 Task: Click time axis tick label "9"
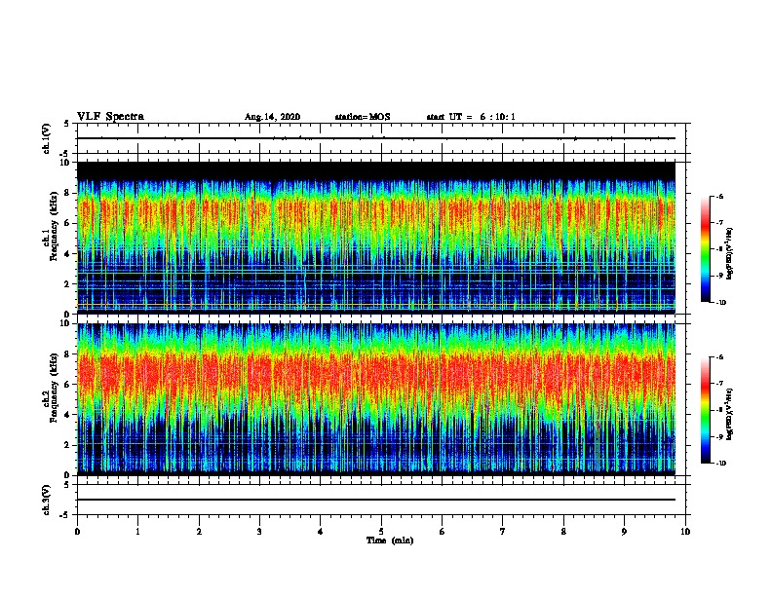tap(624, 532)
